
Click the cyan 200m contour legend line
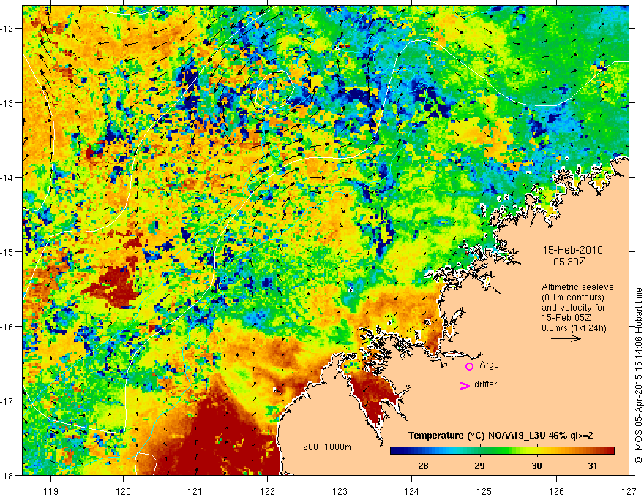coord(318,455)
